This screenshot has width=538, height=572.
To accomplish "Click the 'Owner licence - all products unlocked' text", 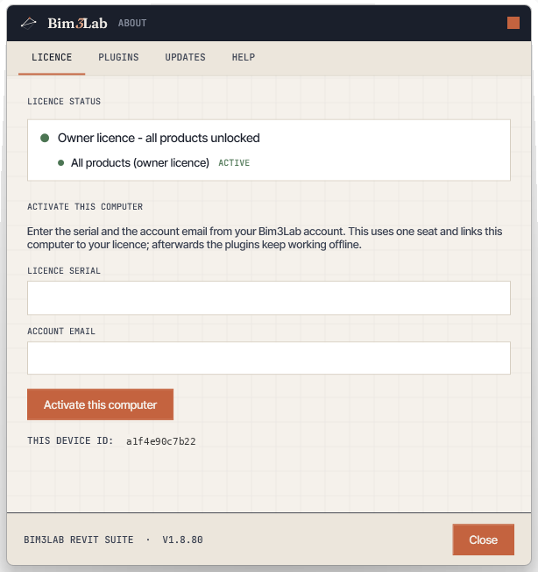I will pyautogui.click(x=159, y=138).
